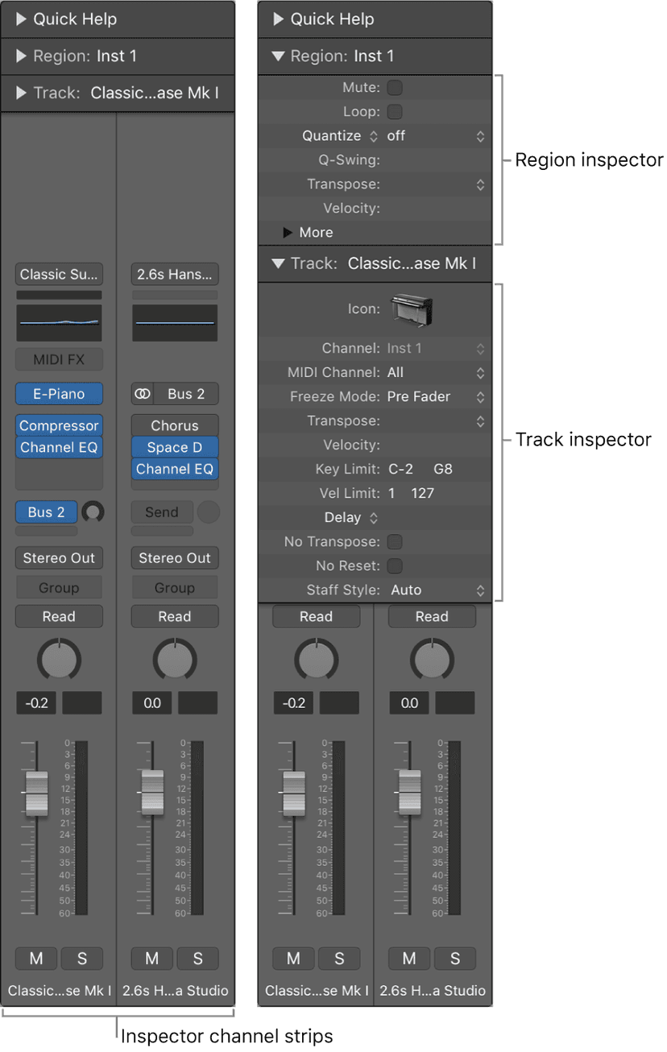
Task: Expand the More section of Region inspector
Action: (288, 233)
